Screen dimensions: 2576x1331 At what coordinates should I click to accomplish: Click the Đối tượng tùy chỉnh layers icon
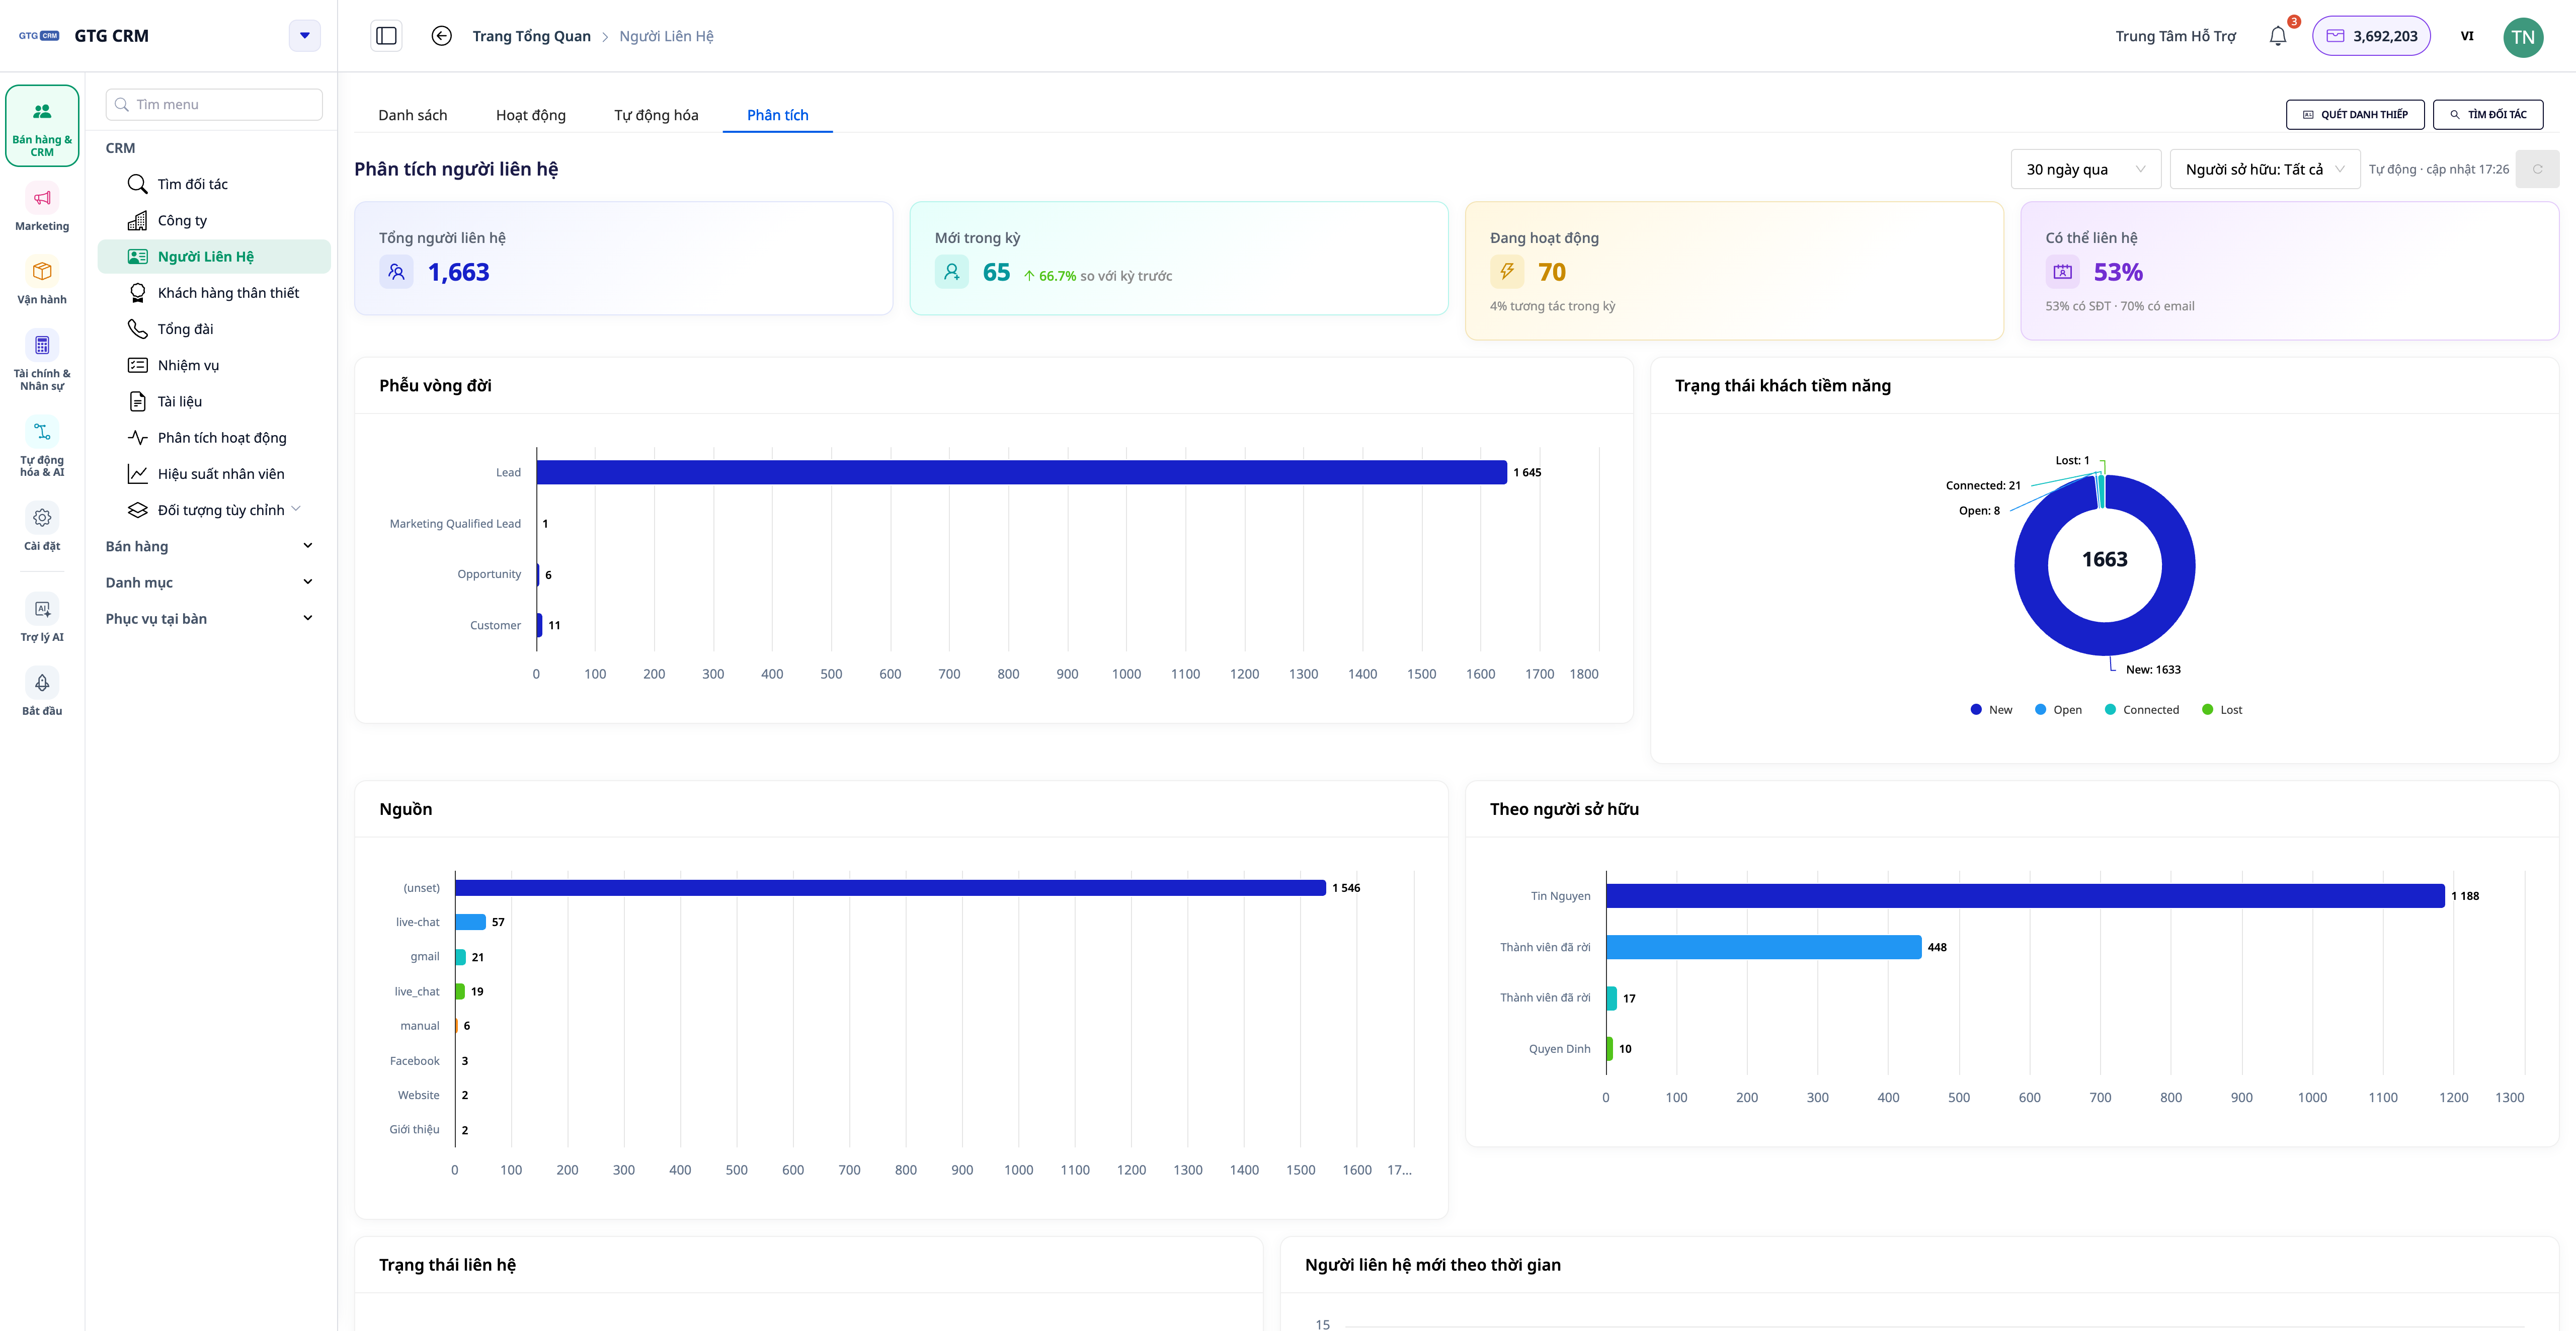click(138, 510)
